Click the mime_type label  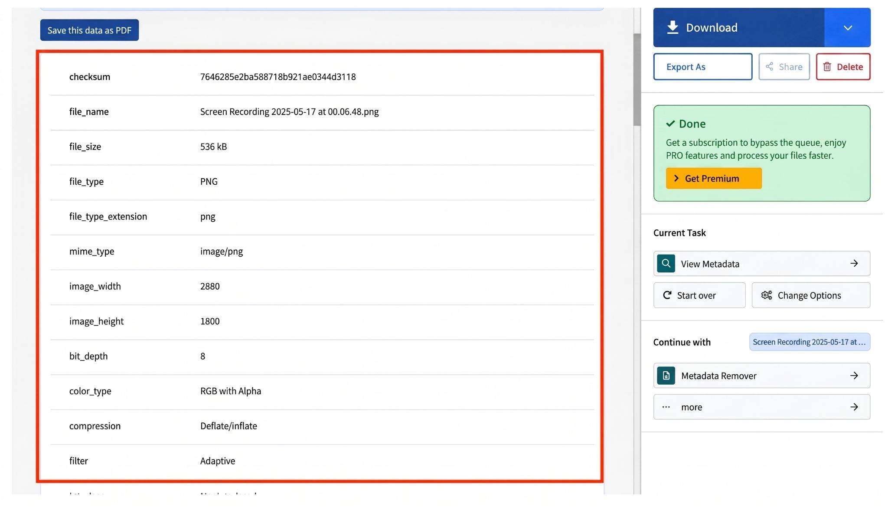91,252
